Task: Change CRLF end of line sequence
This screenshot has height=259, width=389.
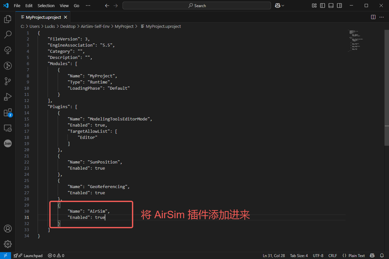Action: pyautogui.click(x=333, y=255)
